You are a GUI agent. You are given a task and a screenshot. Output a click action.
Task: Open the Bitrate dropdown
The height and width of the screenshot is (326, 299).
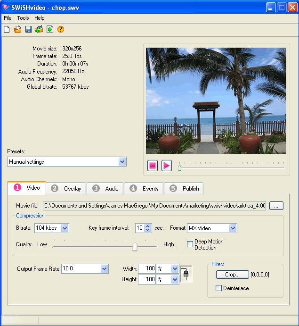tap(65, 228)
